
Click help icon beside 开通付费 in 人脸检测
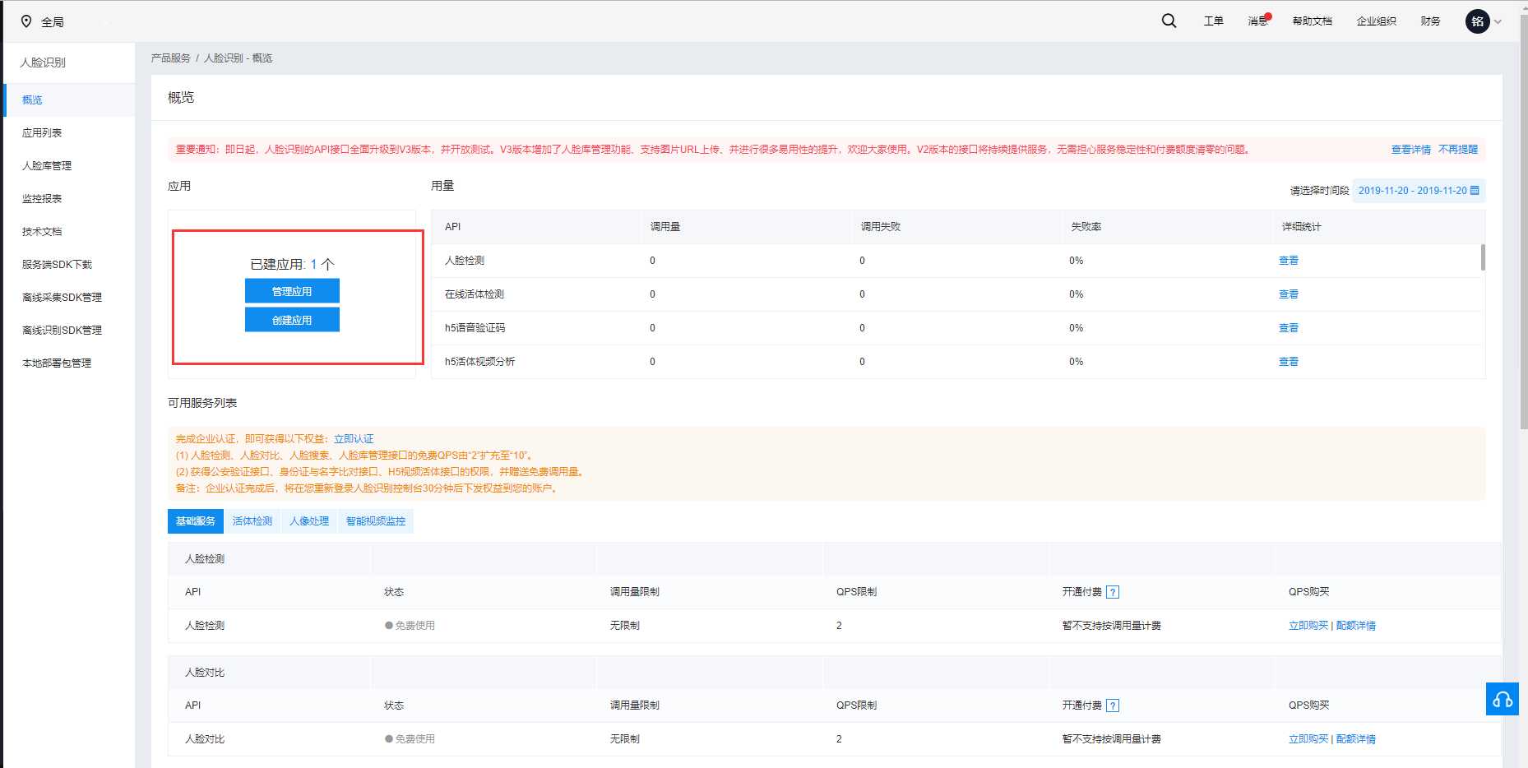pyautogui.click(x=1113, y=592)
